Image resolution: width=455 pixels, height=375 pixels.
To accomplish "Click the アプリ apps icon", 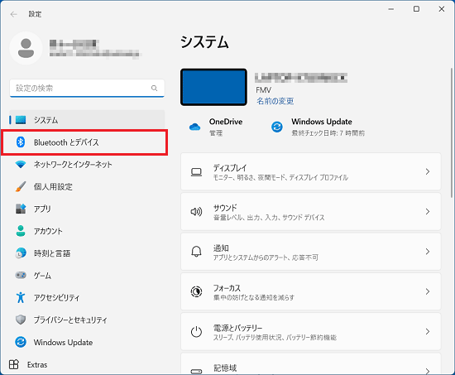I will [21, 209].
